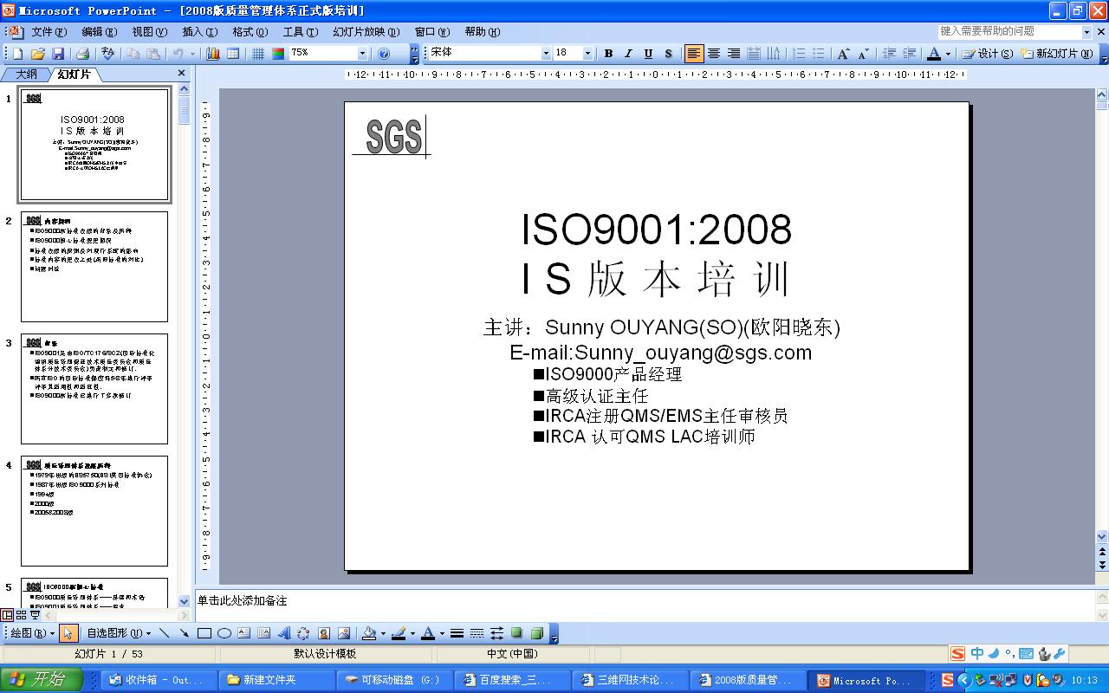The width and height of the screenshot is (1109, 693).
Task: Open the 幻灯片放映 (Slide Show) menu
Action: [x=366, y=32]
